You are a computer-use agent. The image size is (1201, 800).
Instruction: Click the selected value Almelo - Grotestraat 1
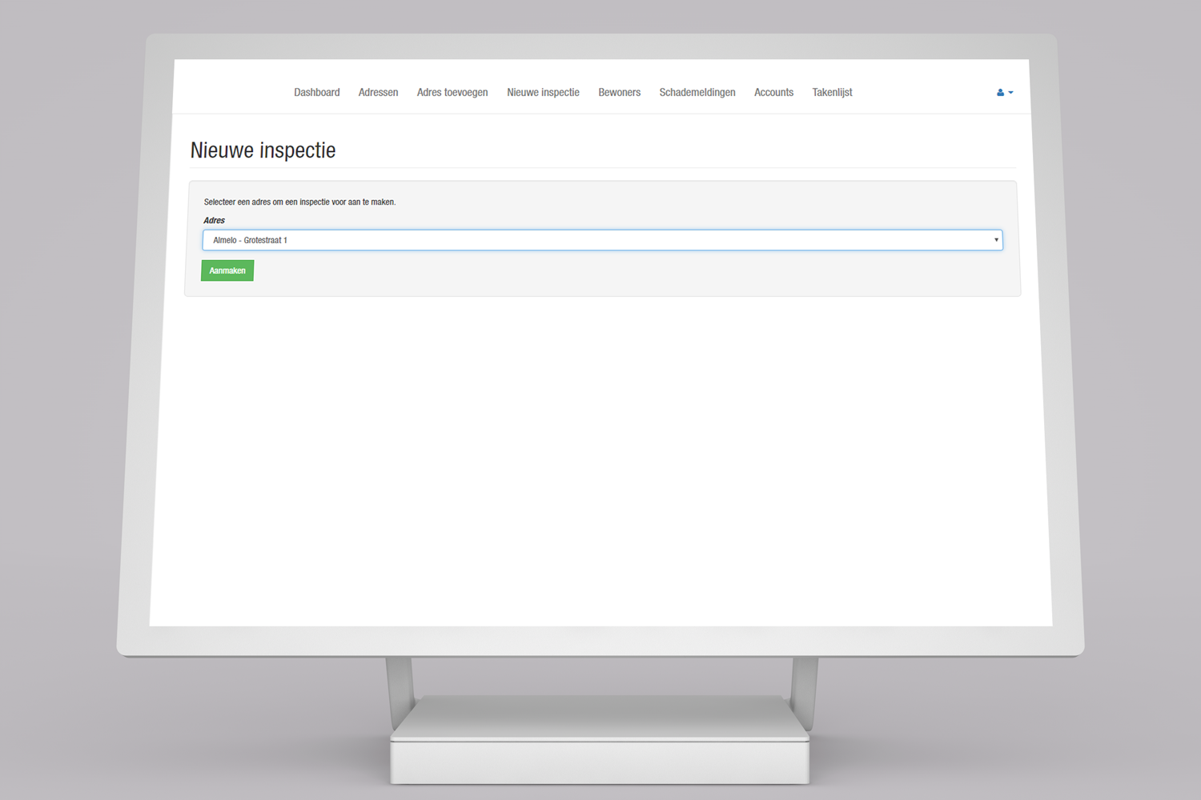point(250,240)
